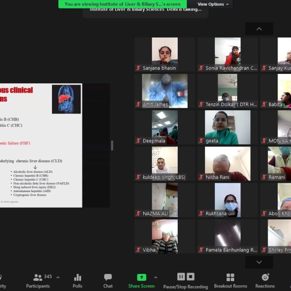Screen dimensions: 291x291
Task: Click the divider handle beside shared screen
Action: (x=112, y=145)
